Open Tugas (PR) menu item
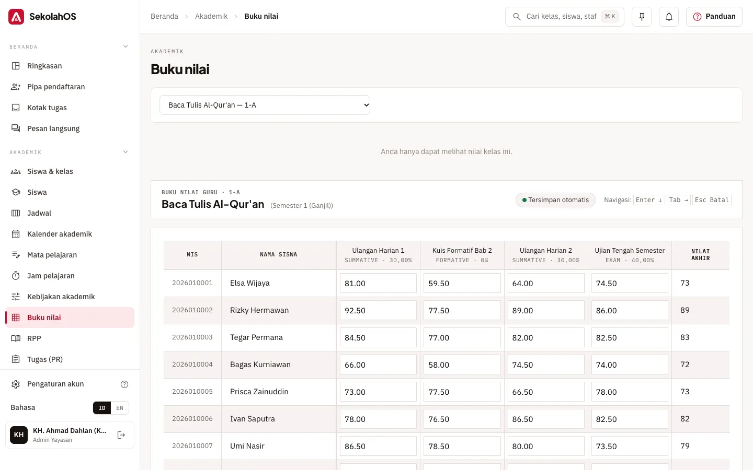753x470 pixels. 70,359
